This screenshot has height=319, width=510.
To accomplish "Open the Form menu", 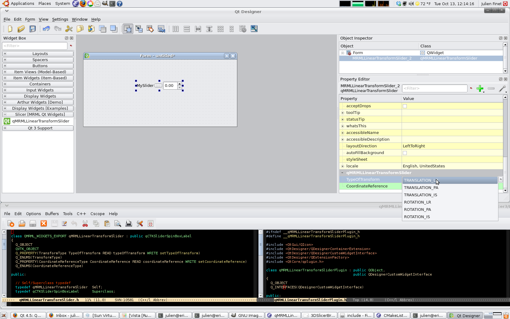I will point(30,19).
